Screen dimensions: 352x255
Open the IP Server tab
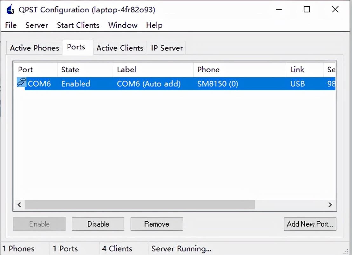click(x=167, y=48)
